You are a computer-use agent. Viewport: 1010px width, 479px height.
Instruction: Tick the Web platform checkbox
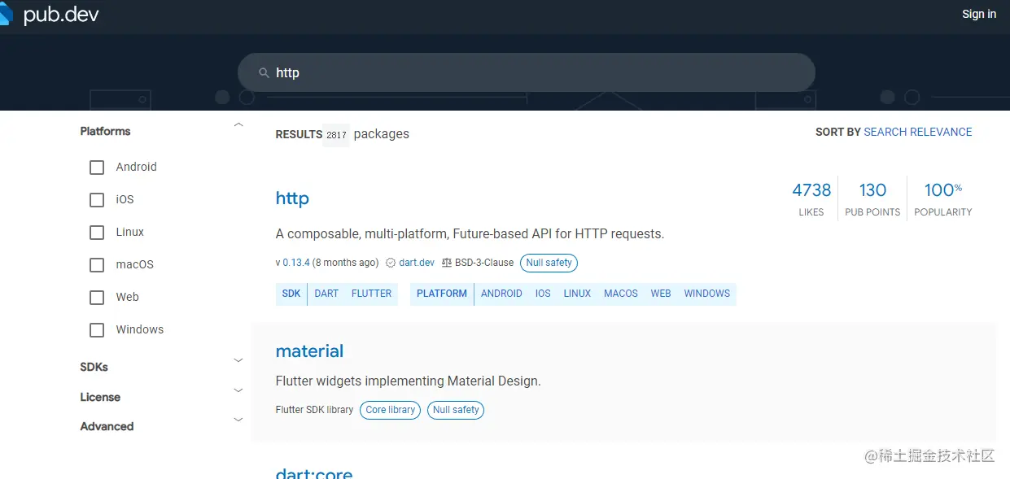[x=97, y=298]
